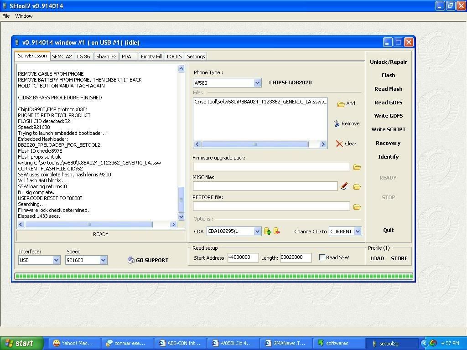Image resolution: width=467 pixels, height=350 pixels.
Task: Open conmar ese... taskbar window
Action: [x=127, y=343]
